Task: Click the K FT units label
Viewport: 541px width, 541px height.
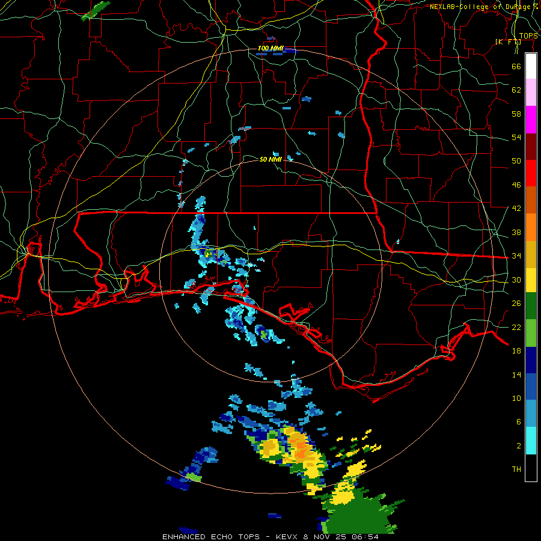Action: point(508,41)
